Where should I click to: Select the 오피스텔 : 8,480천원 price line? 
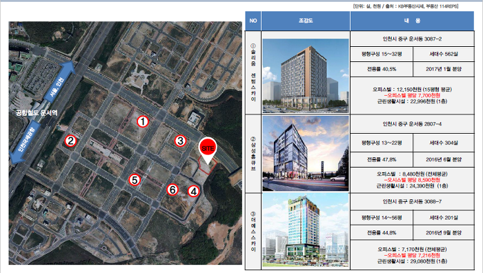click(412, 174)
